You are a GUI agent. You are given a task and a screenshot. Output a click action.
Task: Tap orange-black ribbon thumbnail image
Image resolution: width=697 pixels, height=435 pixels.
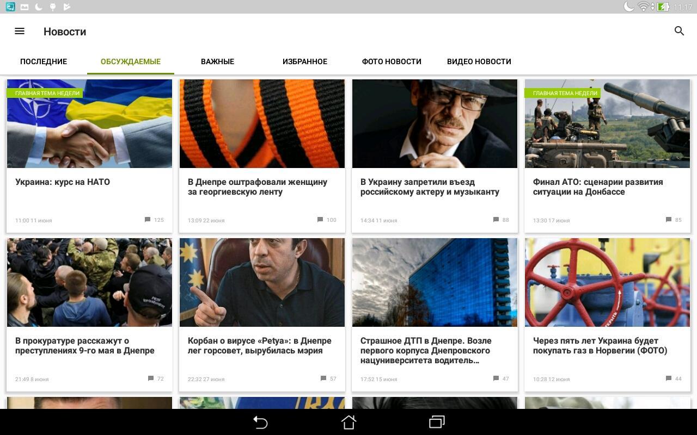pyautogui.click(x=262, y=123)
